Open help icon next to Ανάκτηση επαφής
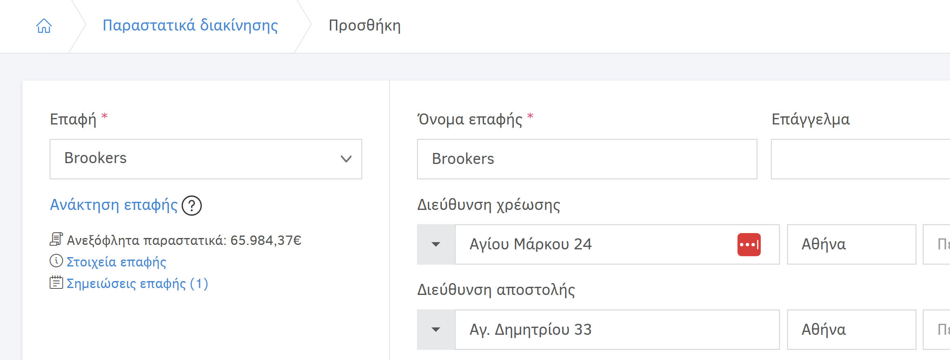This screenshot has width=950, height=360. coord(191,205)
